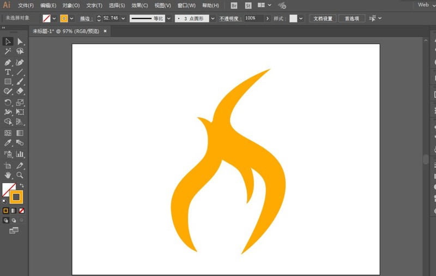Open Adobe Stock via St icon

(x=248, y=5)
